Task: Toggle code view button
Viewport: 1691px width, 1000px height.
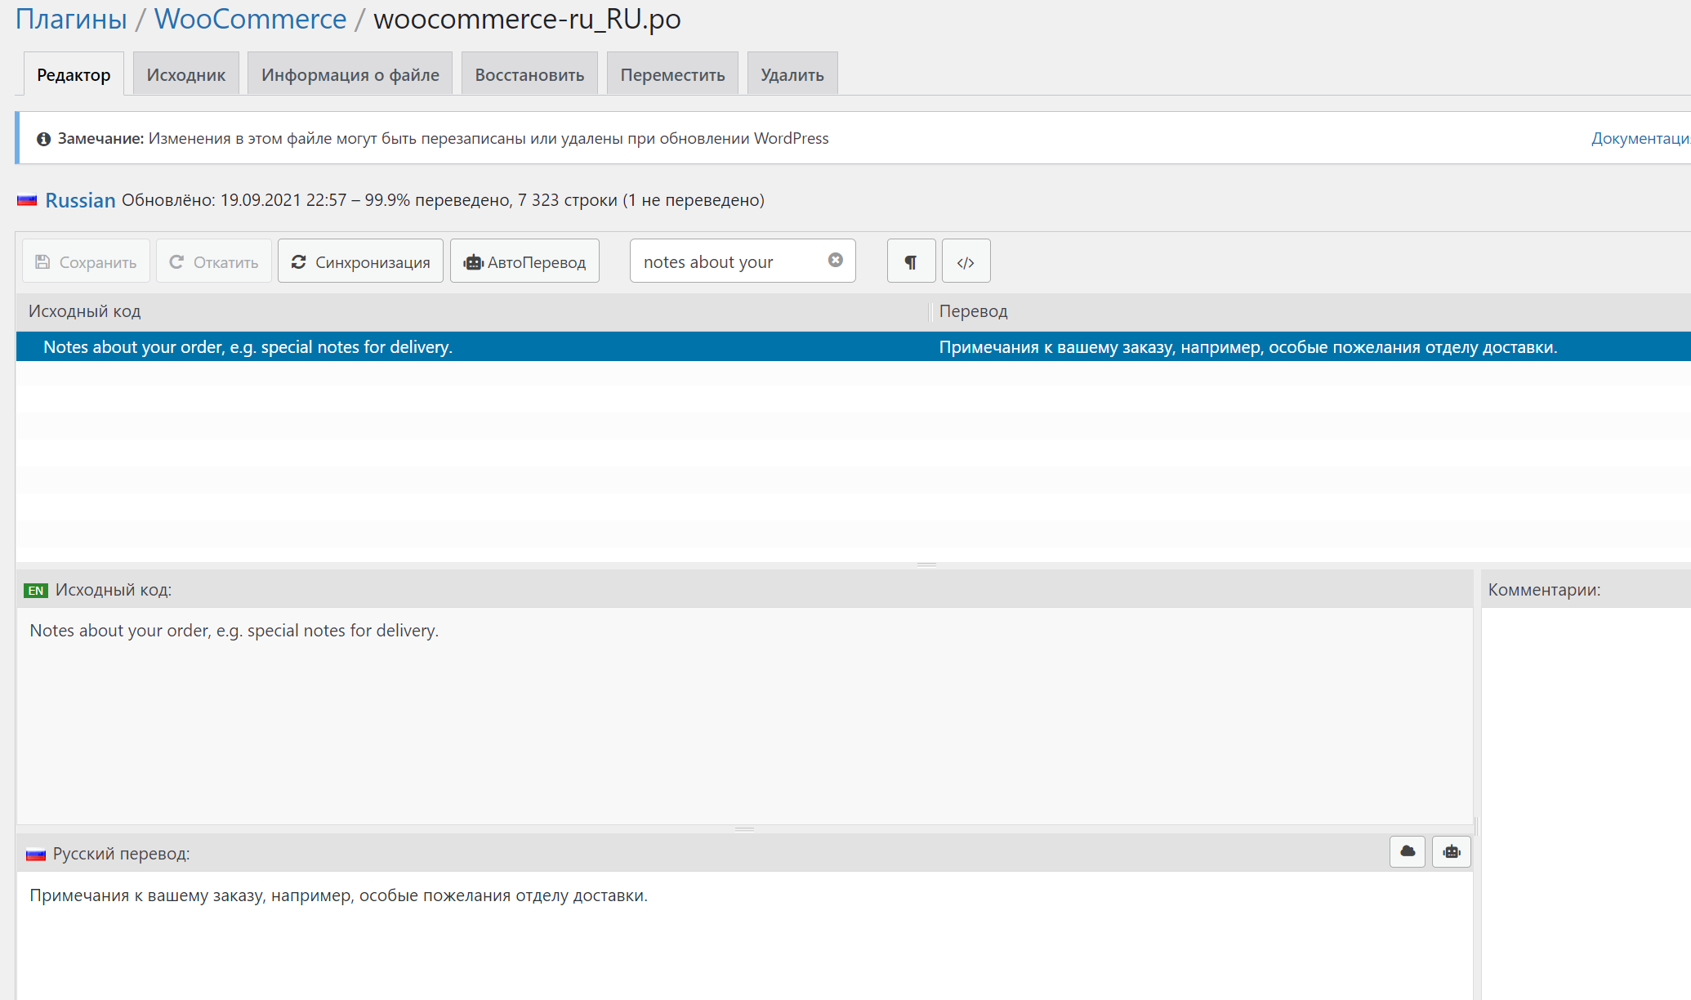Action: tap(966, 261)
